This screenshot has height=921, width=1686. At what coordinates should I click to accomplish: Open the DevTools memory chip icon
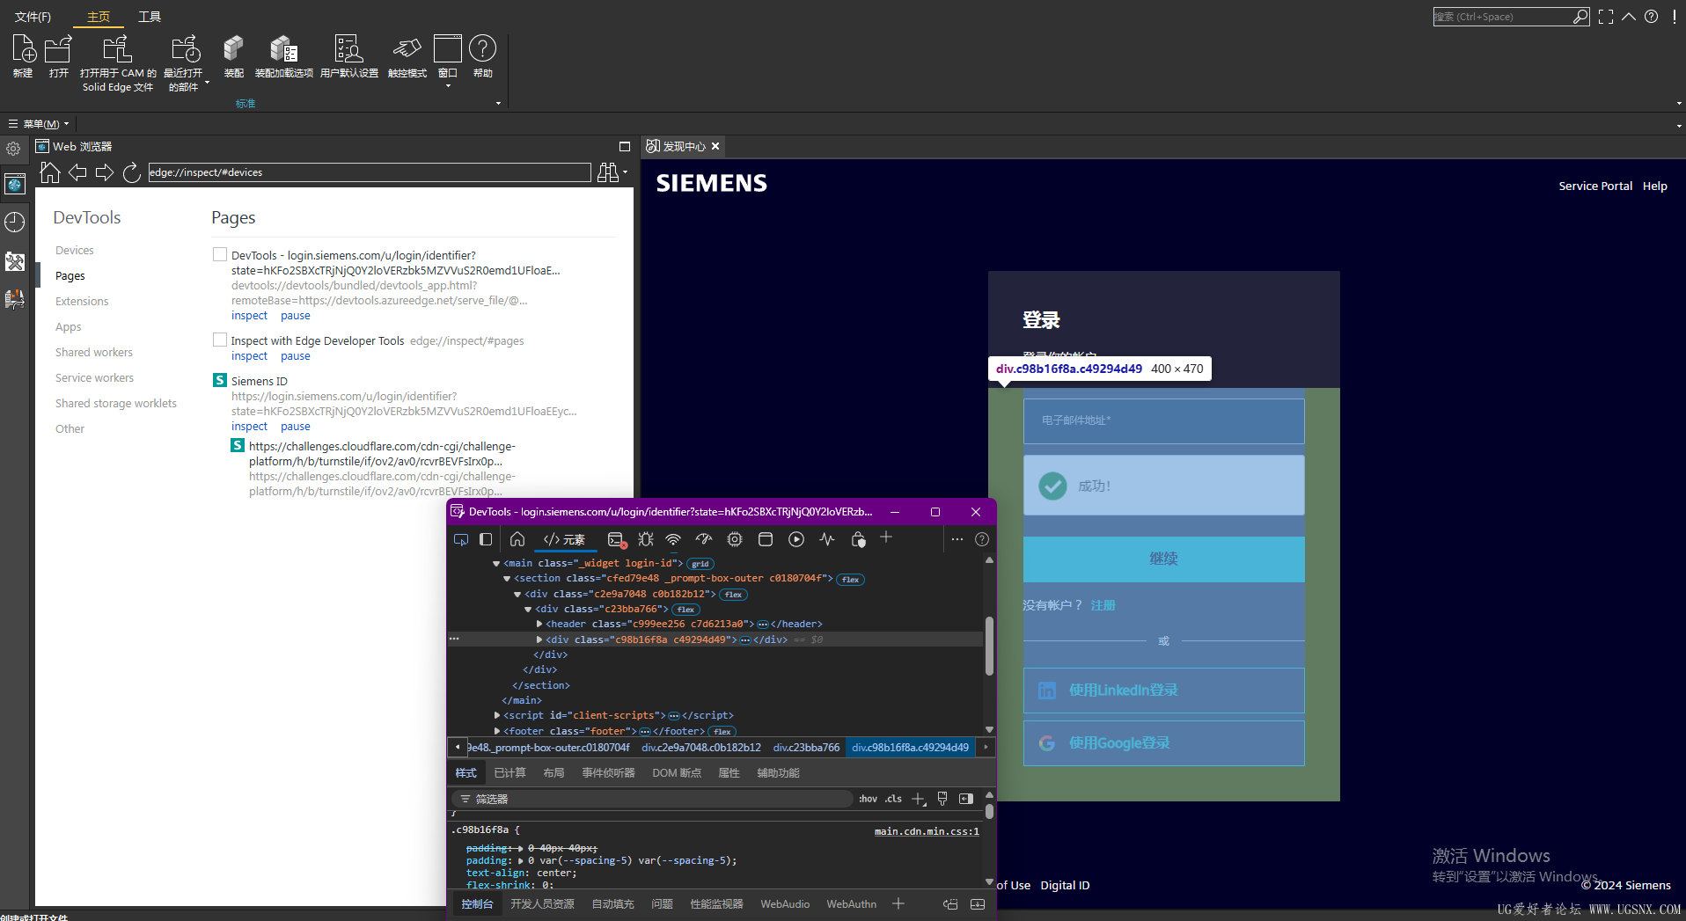[x=735, y=539]
